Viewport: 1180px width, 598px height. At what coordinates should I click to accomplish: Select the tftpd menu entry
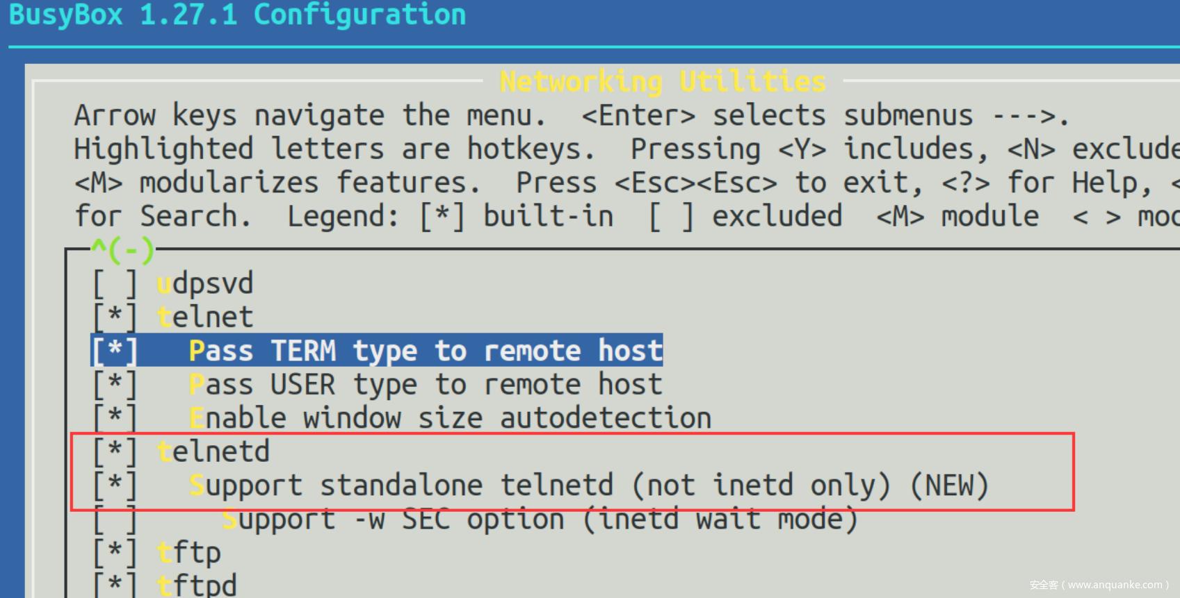coord(197,585)
